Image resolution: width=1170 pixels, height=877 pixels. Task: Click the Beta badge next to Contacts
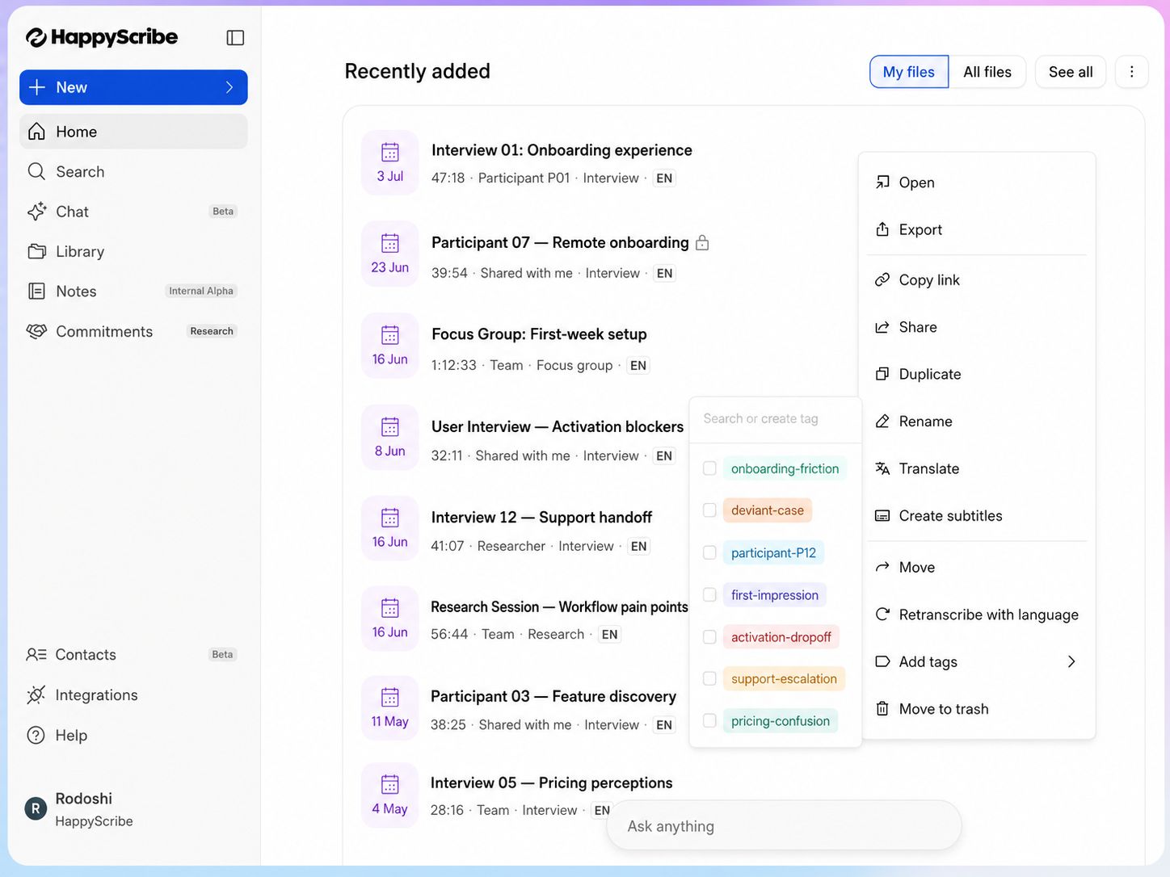click(x=222, y=655)
